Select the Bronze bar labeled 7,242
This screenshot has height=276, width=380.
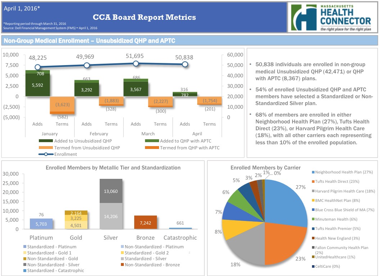pyautogui.click(x=146, y=222)
